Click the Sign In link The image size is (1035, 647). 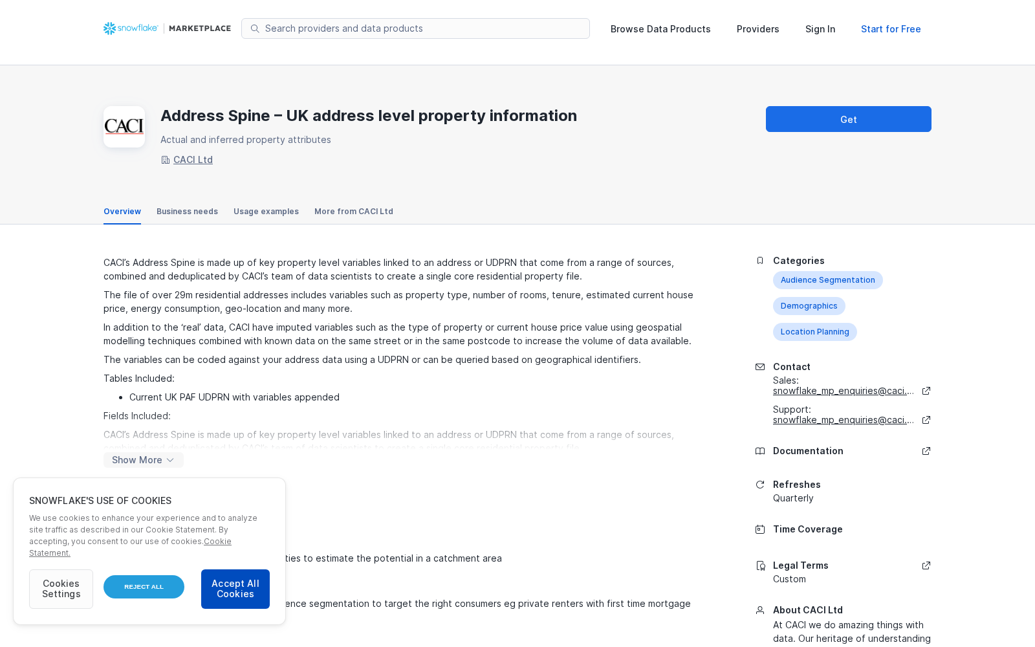click(820, 29)
